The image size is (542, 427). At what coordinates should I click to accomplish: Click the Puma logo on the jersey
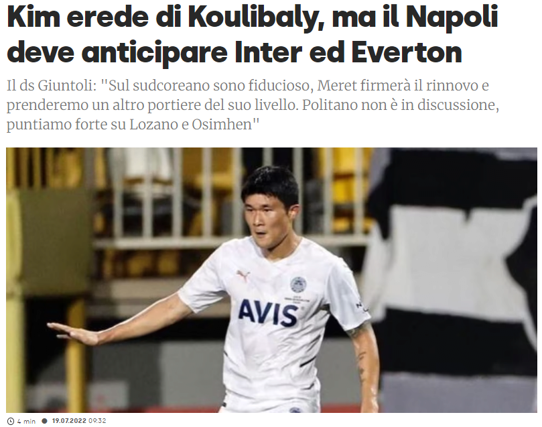point(243,276)
